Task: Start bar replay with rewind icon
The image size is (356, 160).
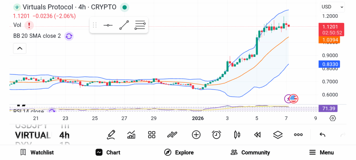Action: click(257, 135)
